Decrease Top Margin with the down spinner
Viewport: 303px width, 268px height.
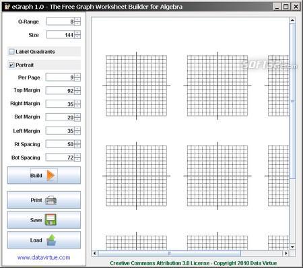click(77, 92)
